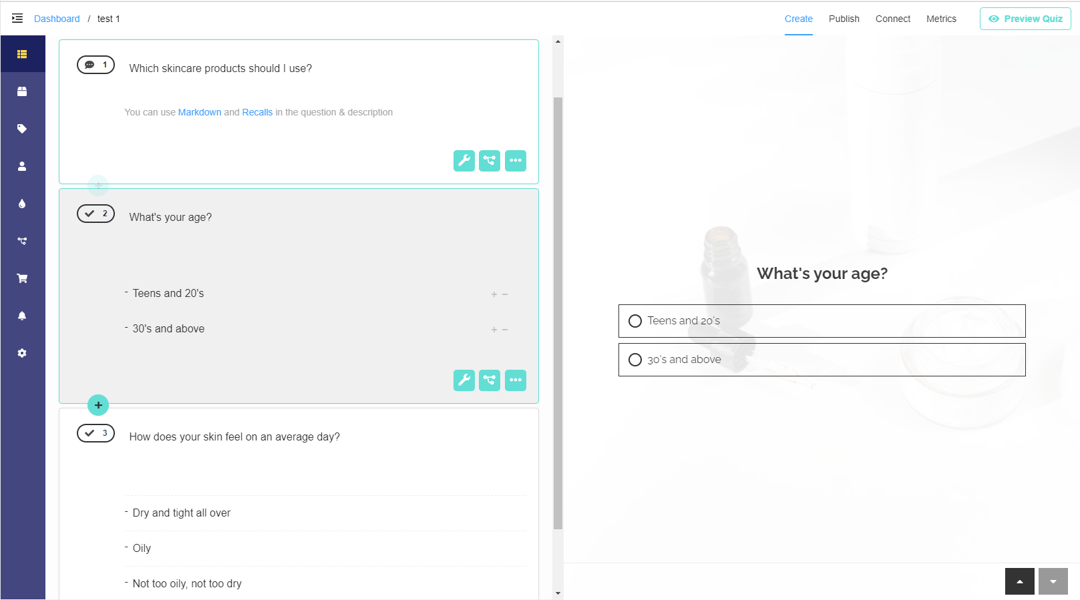This screenshot has width=1080, height=600.
Task: Go to previous question in preview
Action: point(1020,581)
